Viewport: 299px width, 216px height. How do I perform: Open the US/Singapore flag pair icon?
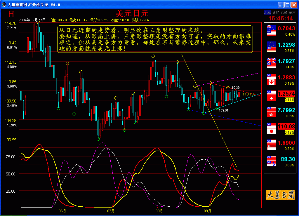point(272,145)
